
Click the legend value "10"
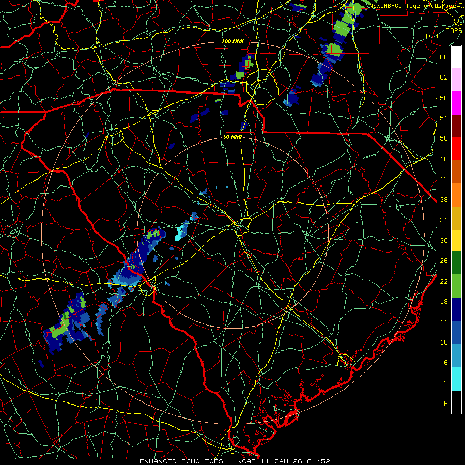pos(444,342)
